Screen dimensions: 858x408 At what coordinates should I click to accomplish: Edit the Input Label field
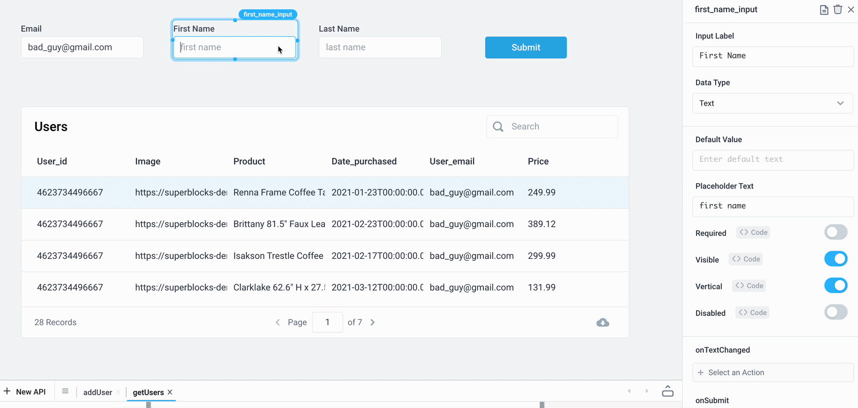point(773,56)
